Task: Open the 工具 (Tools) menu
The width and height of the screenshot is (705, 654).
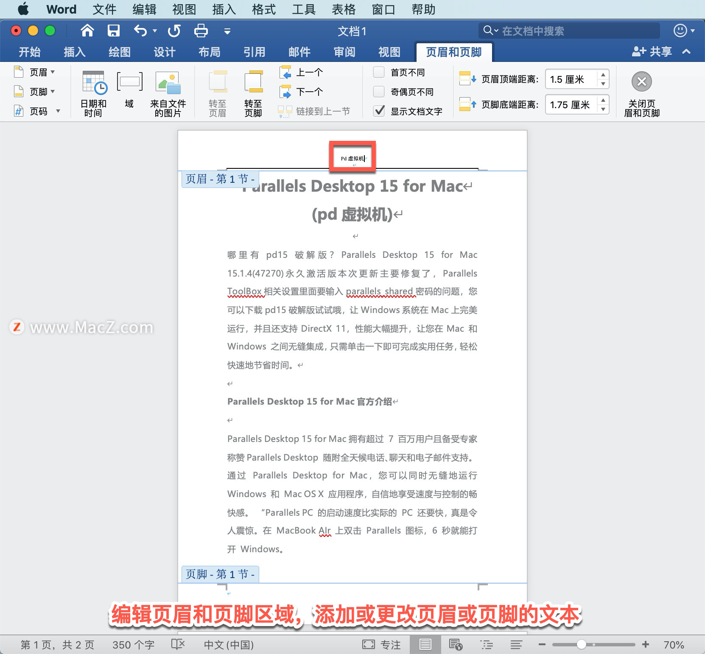Action: (x=304, y=9)
